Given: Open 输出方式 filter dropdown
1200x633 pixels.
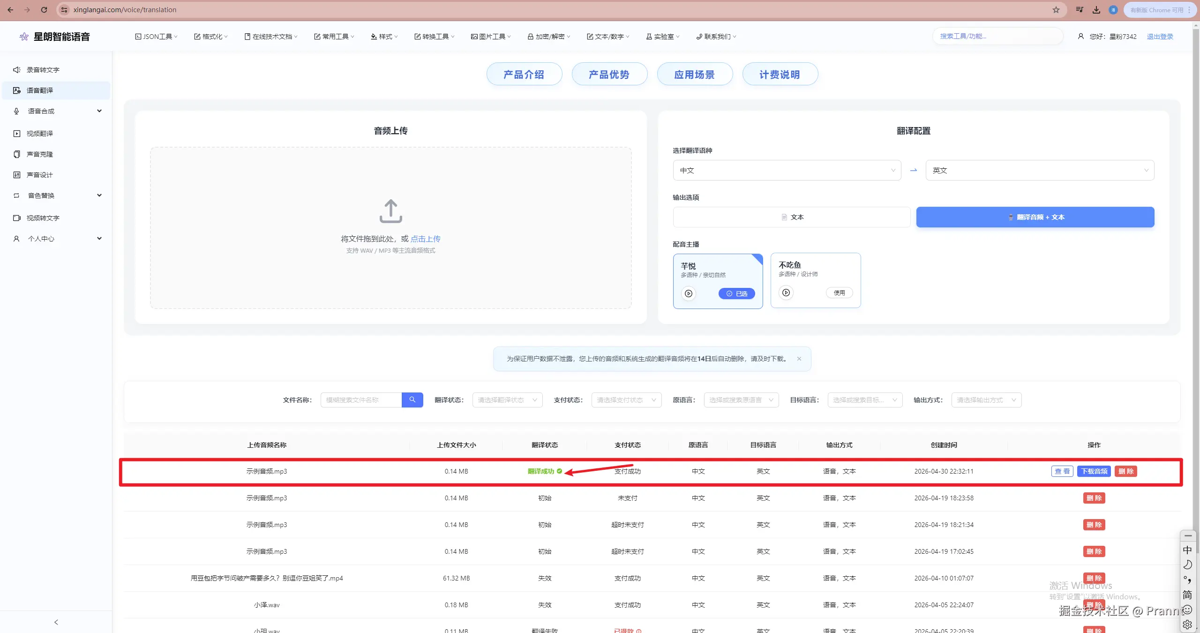Looking at the screenshot, I should coord(987,400).
